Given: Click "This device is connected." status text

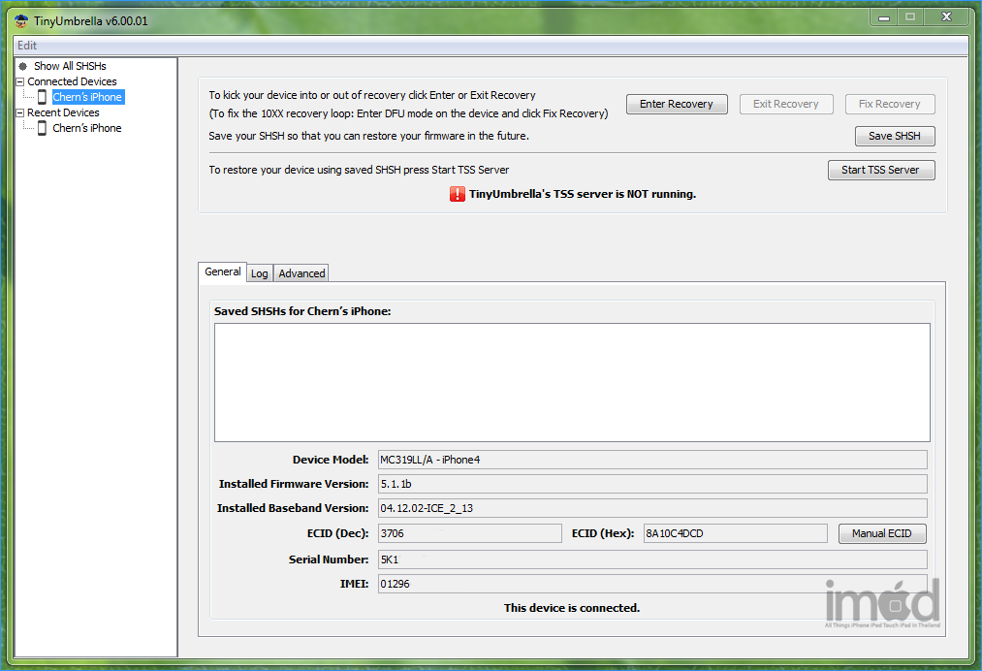Looking at the screenshot, I should click(572, 608).
